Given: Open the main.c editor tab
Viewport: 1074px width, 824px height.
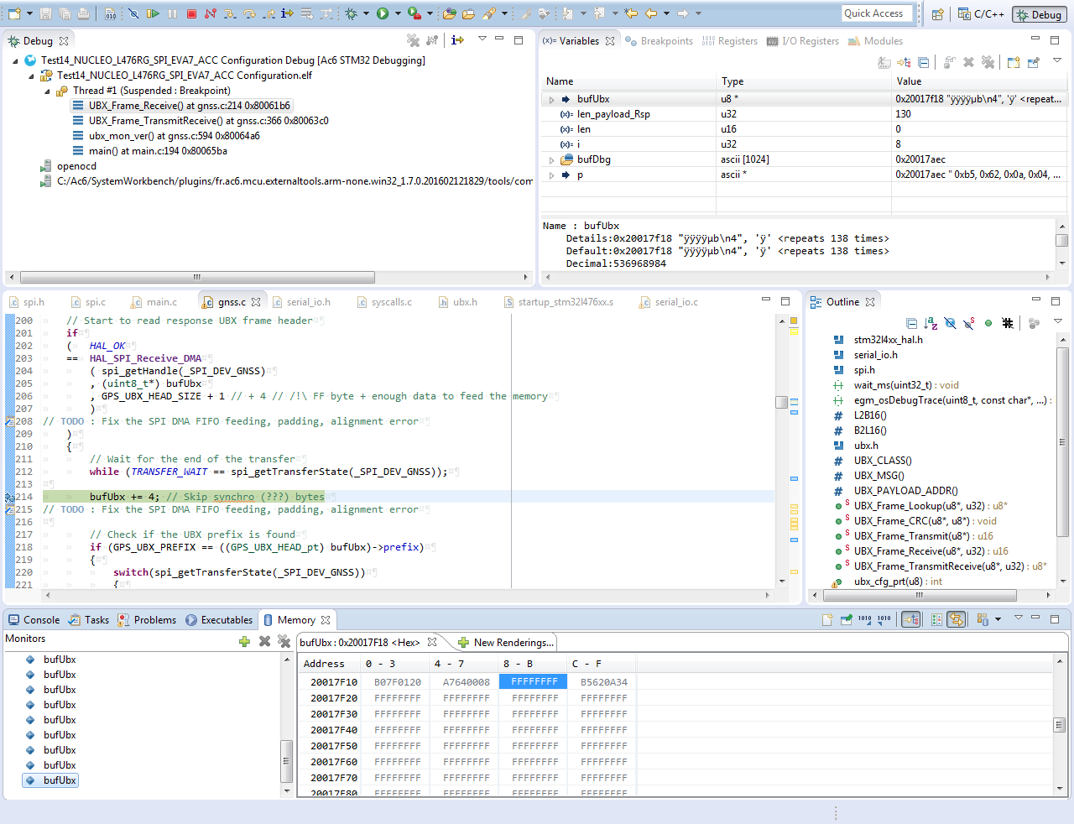Looking at the screenshot, I should coord(161,302).
